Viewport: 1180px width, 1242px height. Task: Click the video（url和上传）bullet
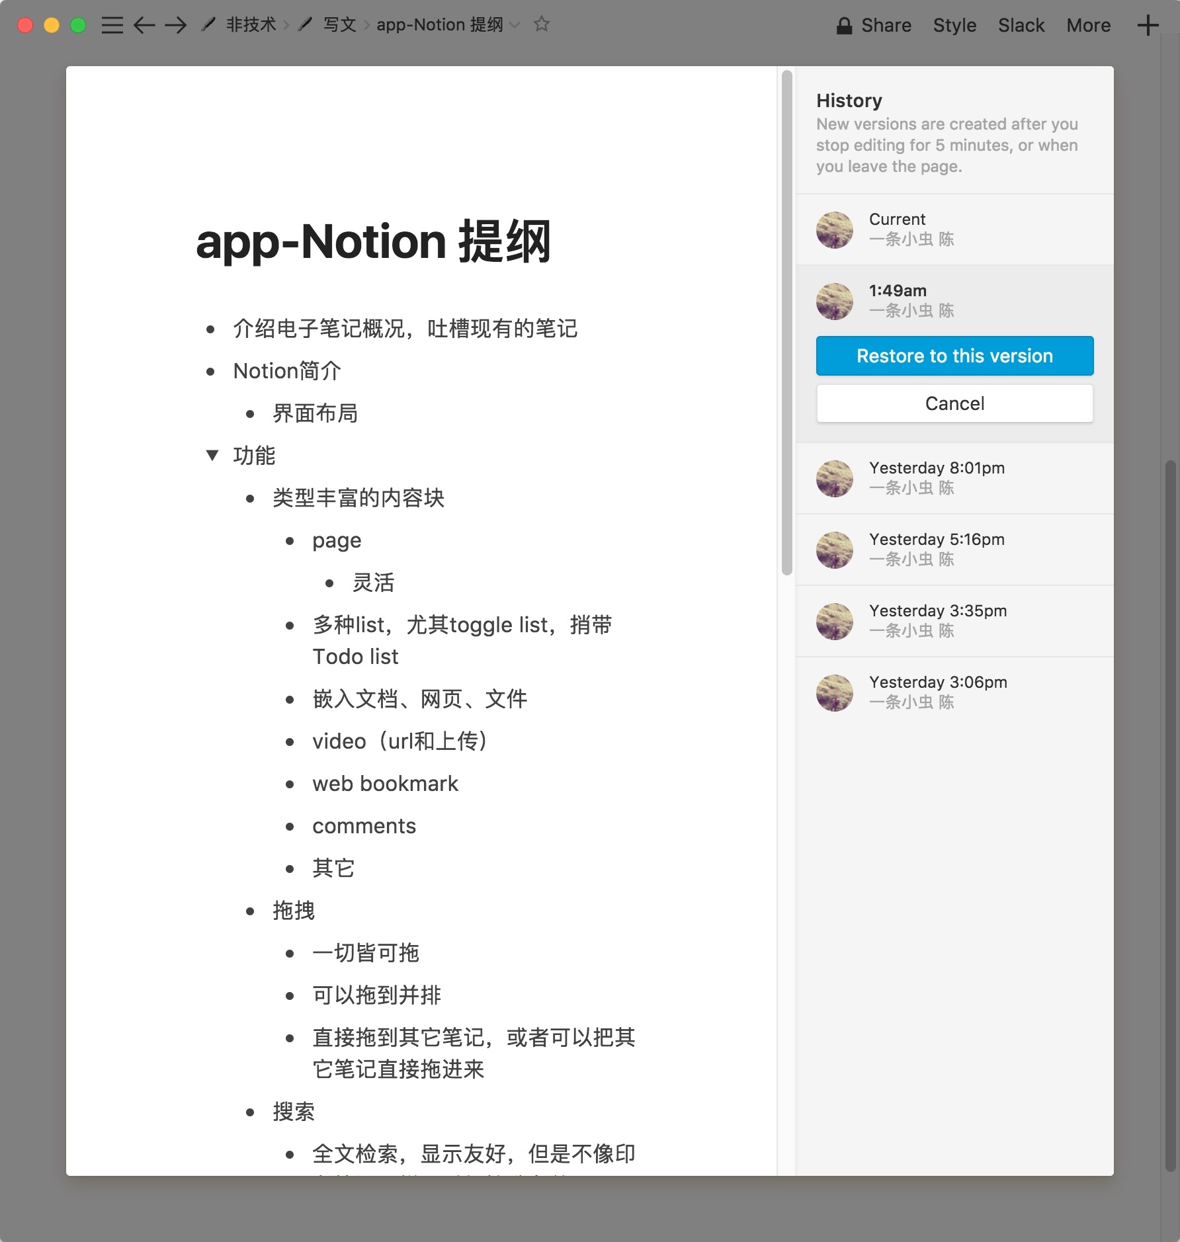tap(400, 741)
